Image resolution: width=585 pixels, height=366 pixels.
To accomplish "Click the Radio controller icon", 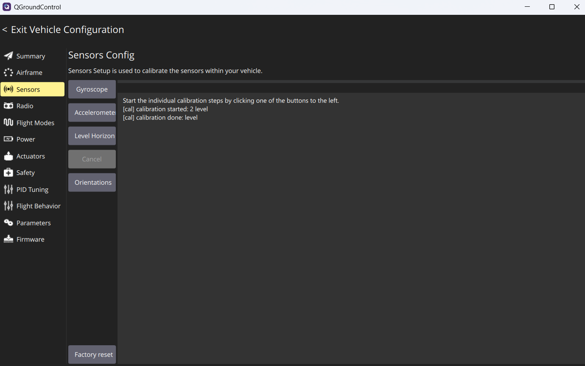I will point(8,106).
